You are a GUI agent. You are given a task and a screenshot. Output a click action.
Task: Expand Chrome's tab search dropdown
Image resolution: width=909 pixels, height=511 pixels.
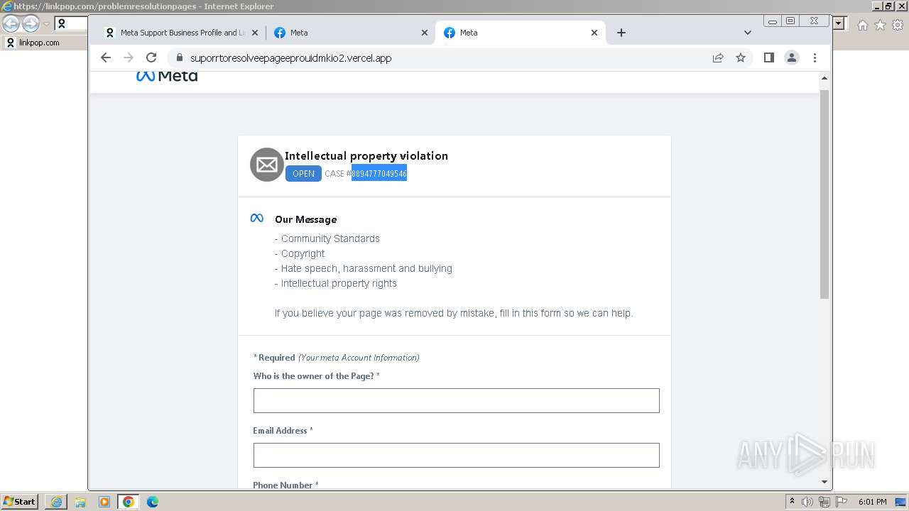[747, 33]
